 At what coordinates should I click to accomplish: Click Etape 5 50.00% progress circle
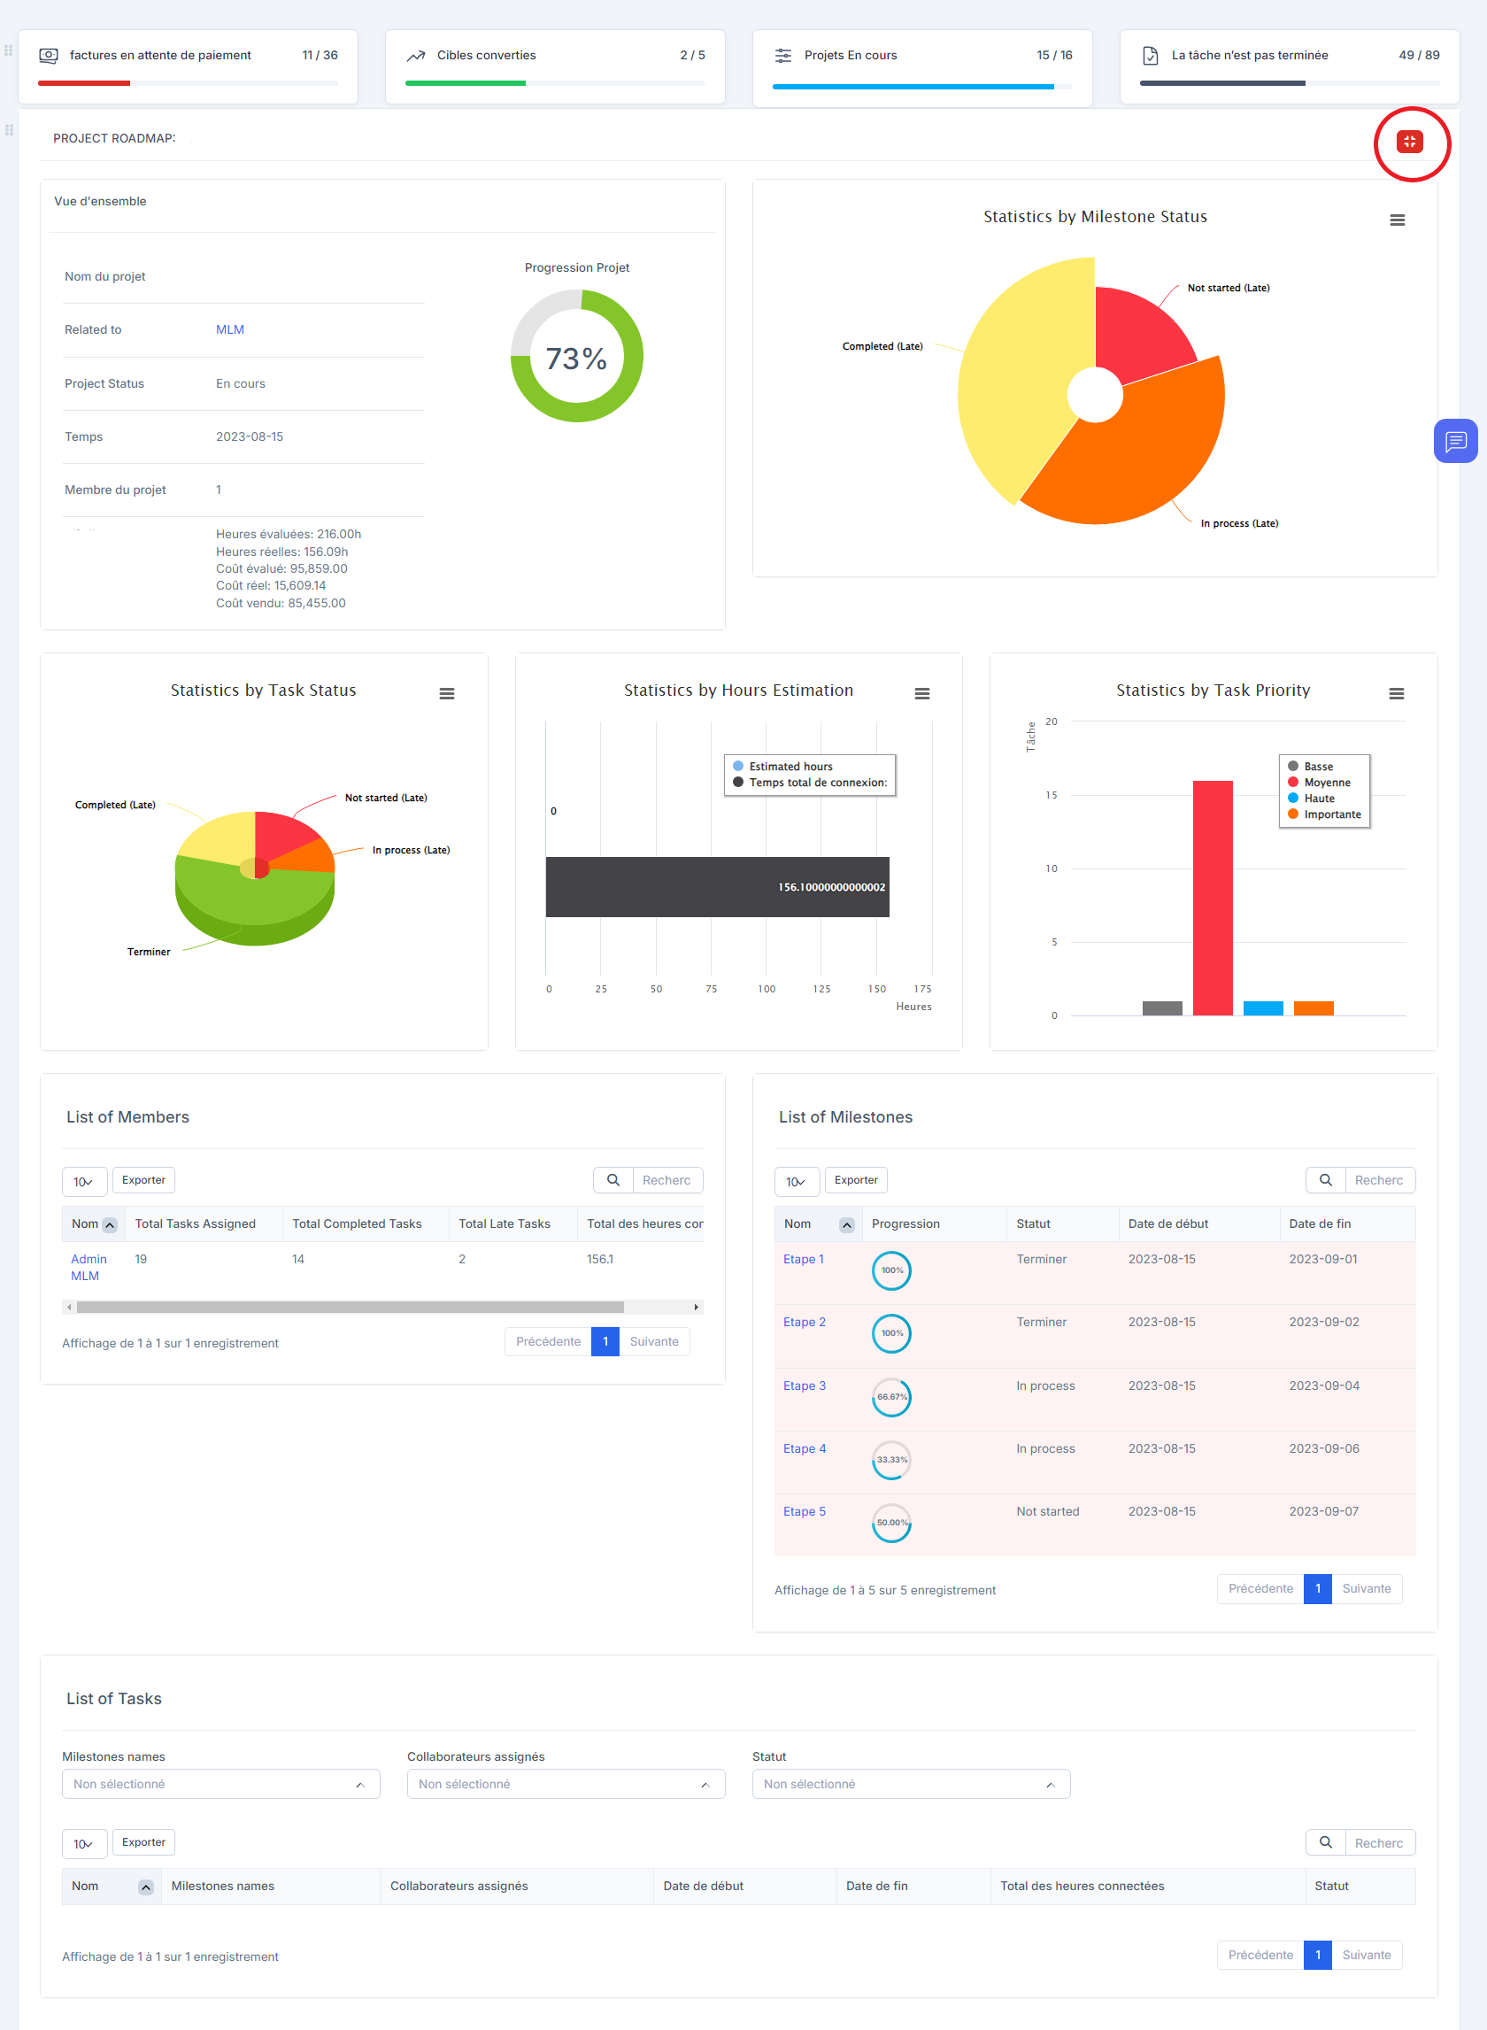click(x=891, y=1522)
